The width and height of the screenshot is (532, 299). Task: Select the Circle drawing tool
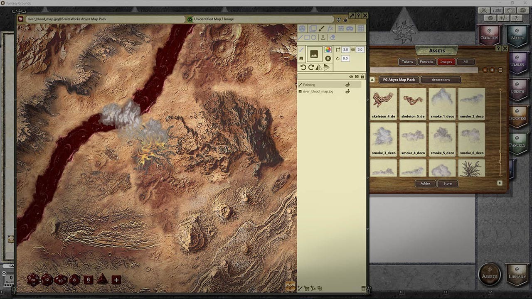coord(314,37)
